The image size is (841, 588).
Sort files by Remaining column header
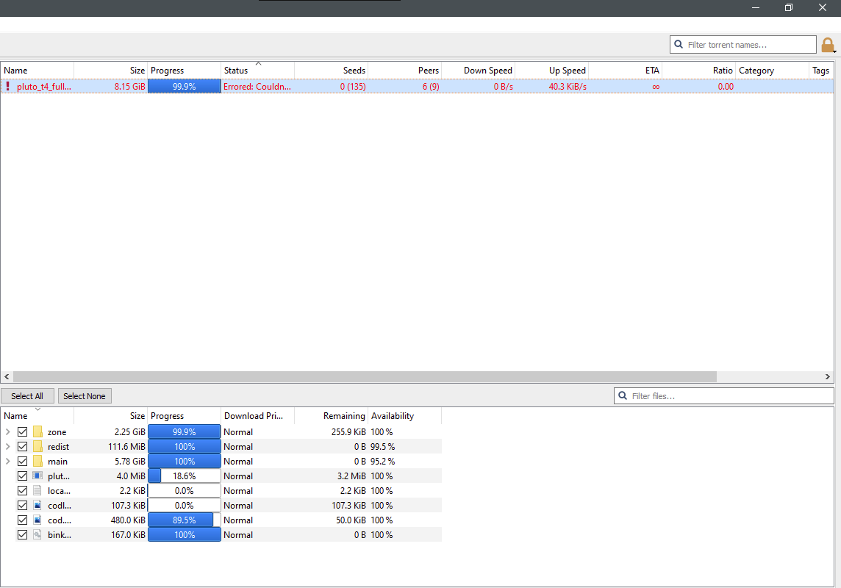(x=331, y=416)
